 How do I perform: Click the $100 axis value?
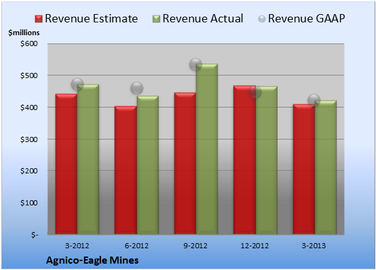[x=29, y=203]
